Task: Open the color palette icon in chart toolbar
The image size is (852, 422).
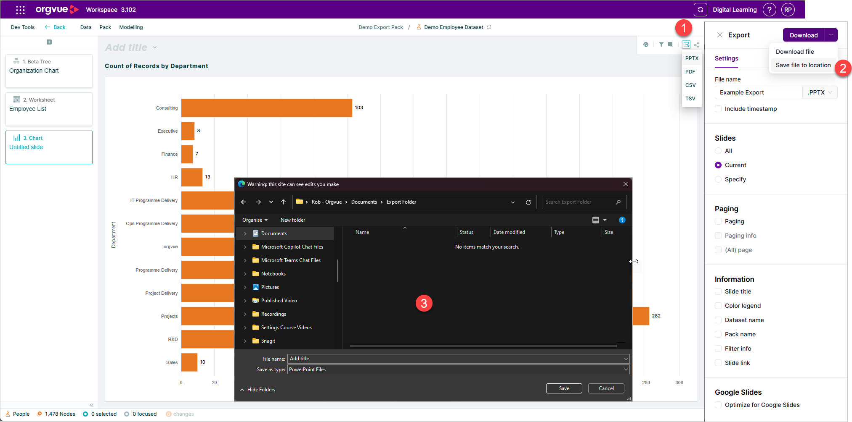Action: [646, 45]
